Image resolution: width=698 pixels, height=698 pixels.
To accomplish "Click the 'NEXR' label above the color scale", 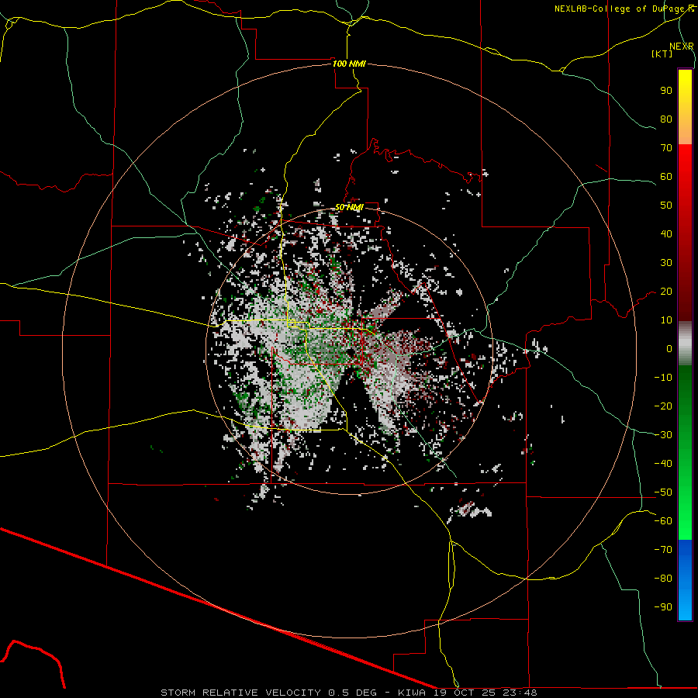I will (682, 47).
